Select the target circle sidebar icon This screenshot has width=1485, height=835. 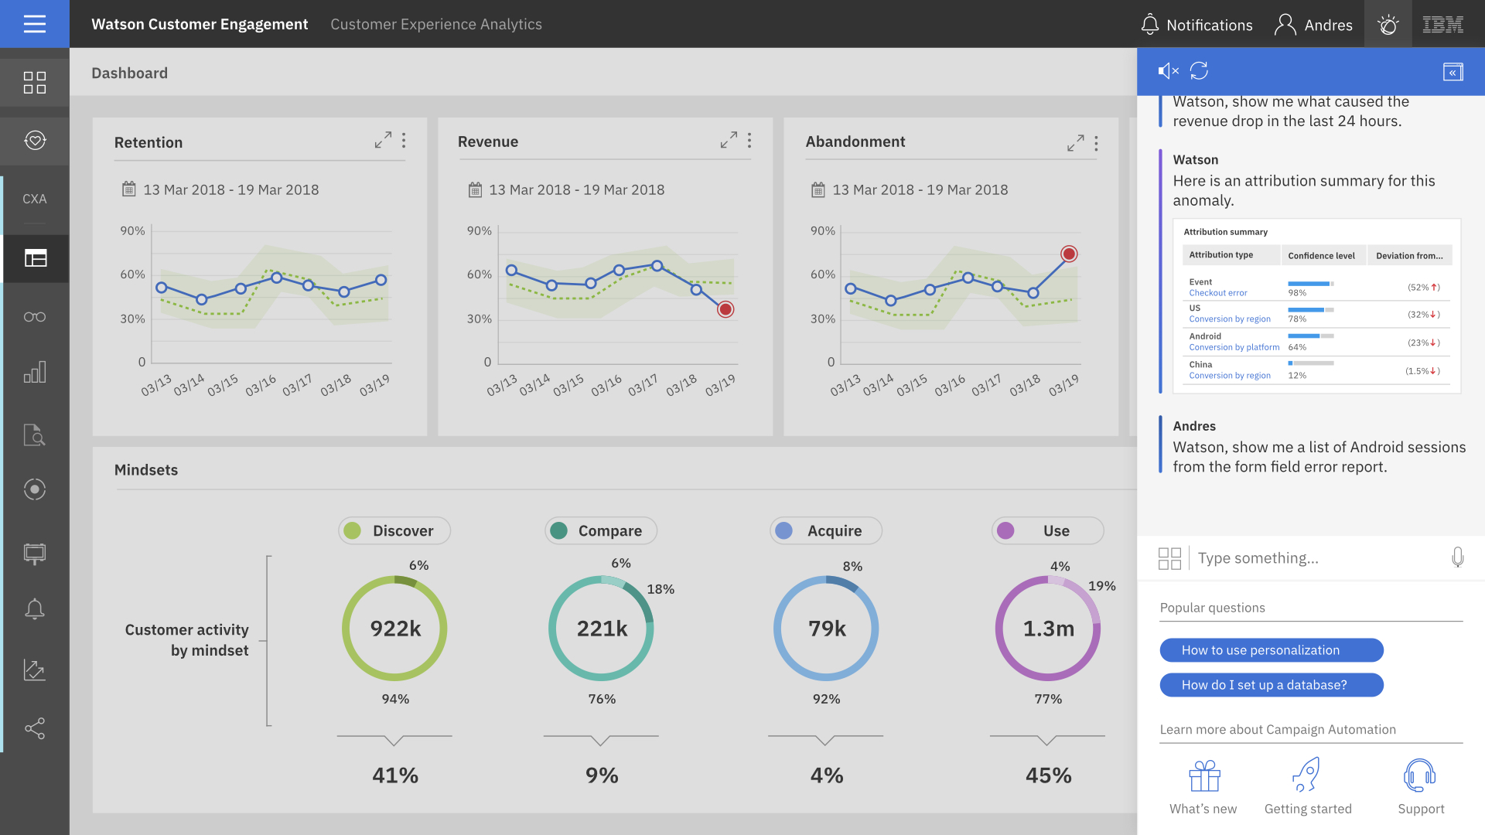point(35,489)
